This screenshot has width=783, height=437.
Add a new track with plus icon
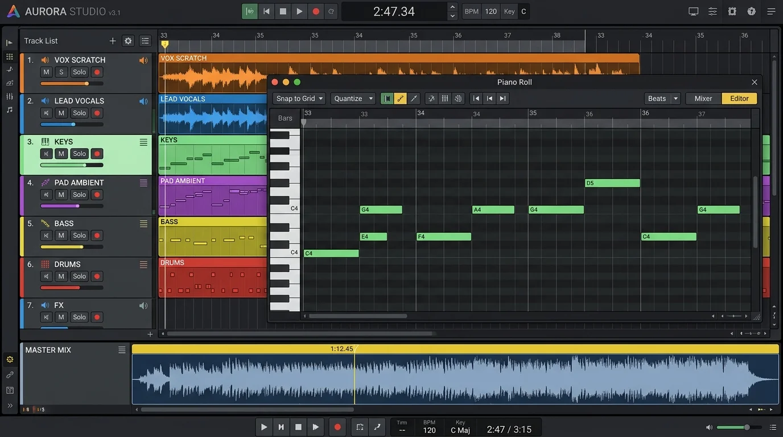click(113, 41)
